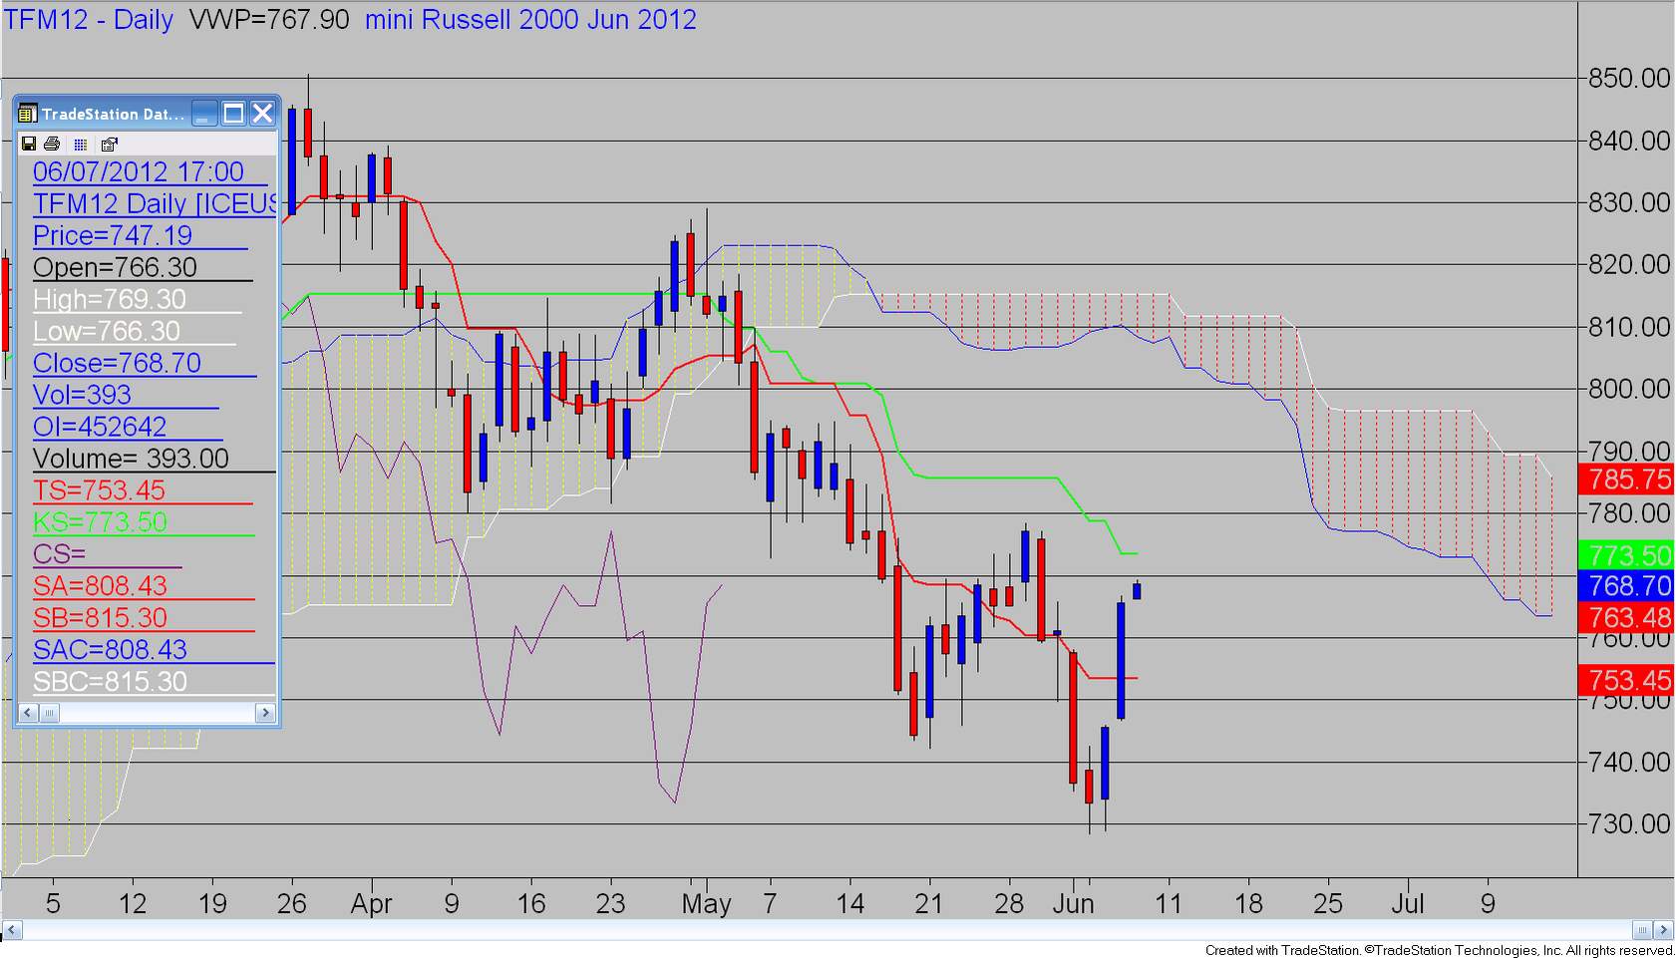Minimize the TradeStation Data Window
The height and width of the screenshot is (958, 1676).
point(204,114)
